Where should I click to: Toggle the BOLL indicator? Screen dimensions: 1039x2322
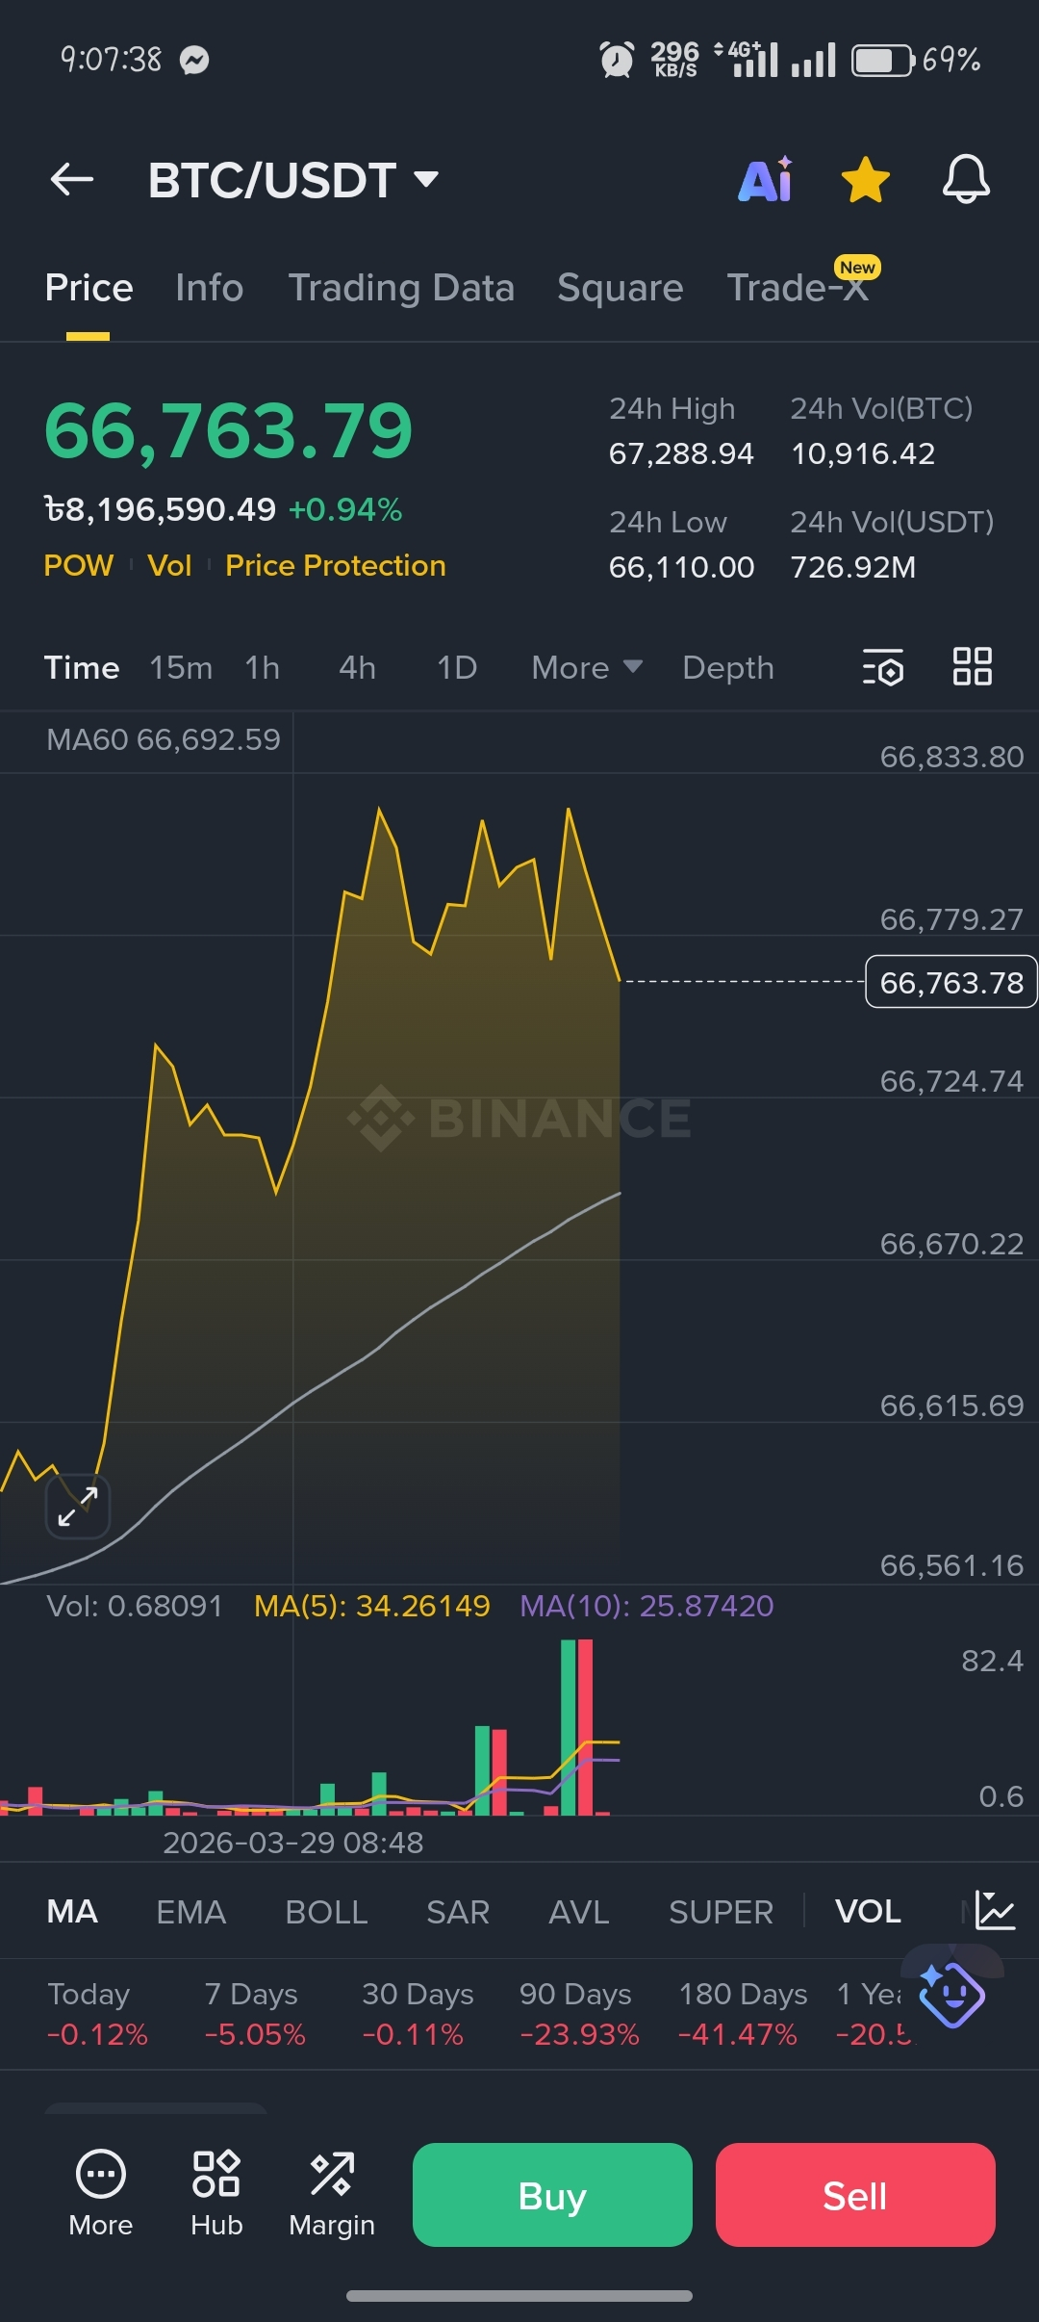pos(326,1912)
